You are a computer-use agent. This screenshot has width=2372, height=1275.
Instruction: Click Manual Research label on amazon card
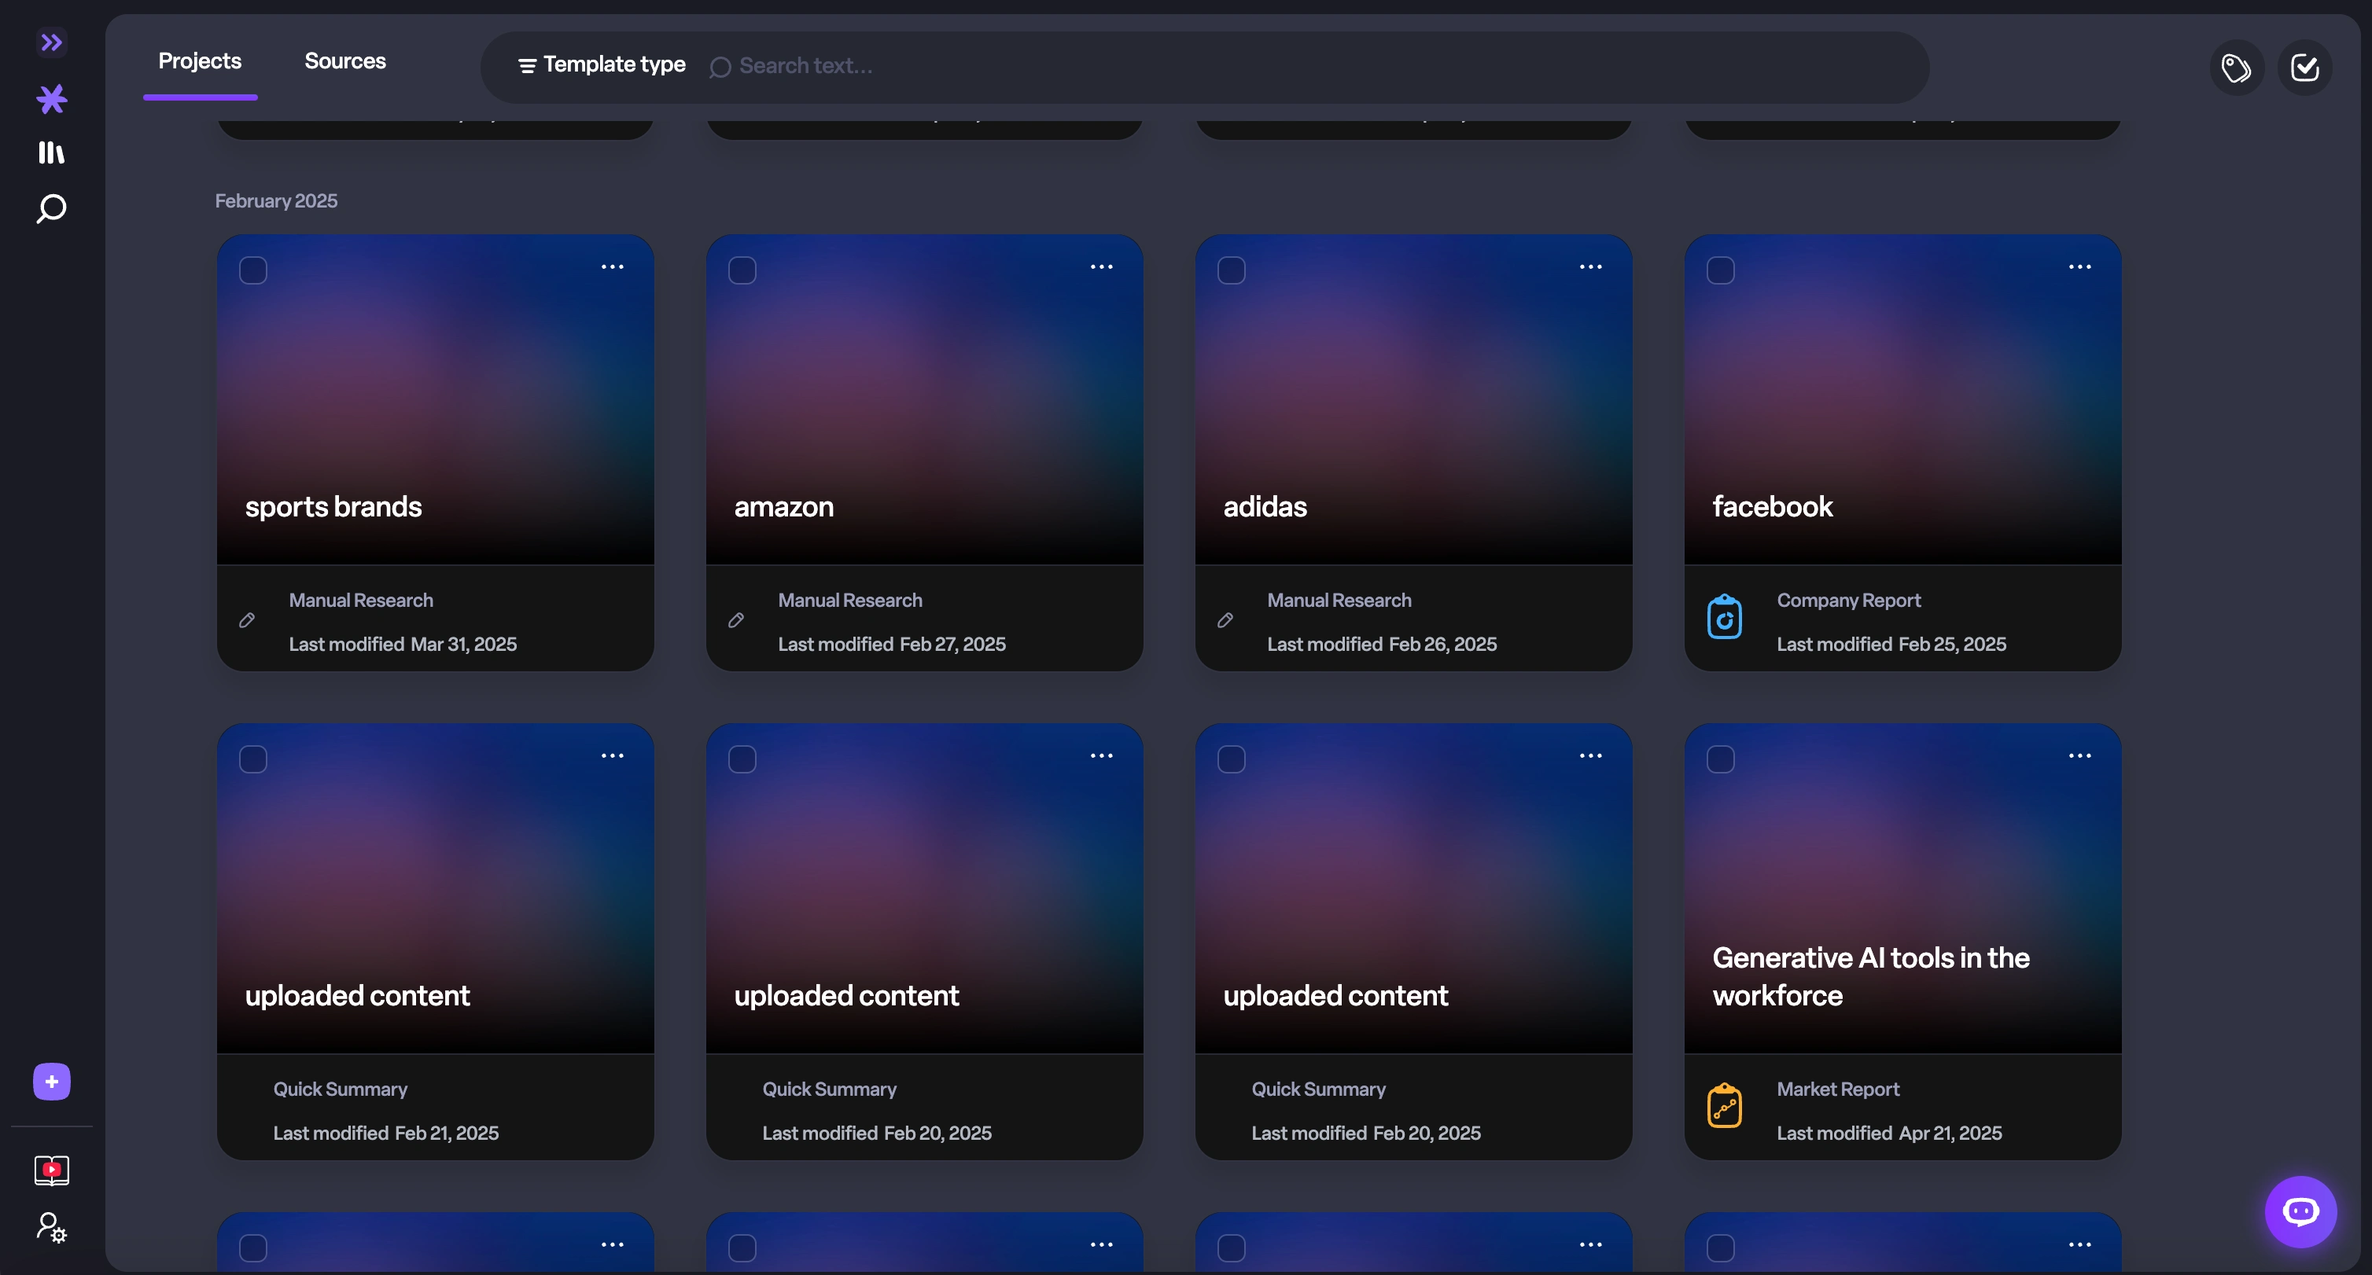click(x=850, y=601)
